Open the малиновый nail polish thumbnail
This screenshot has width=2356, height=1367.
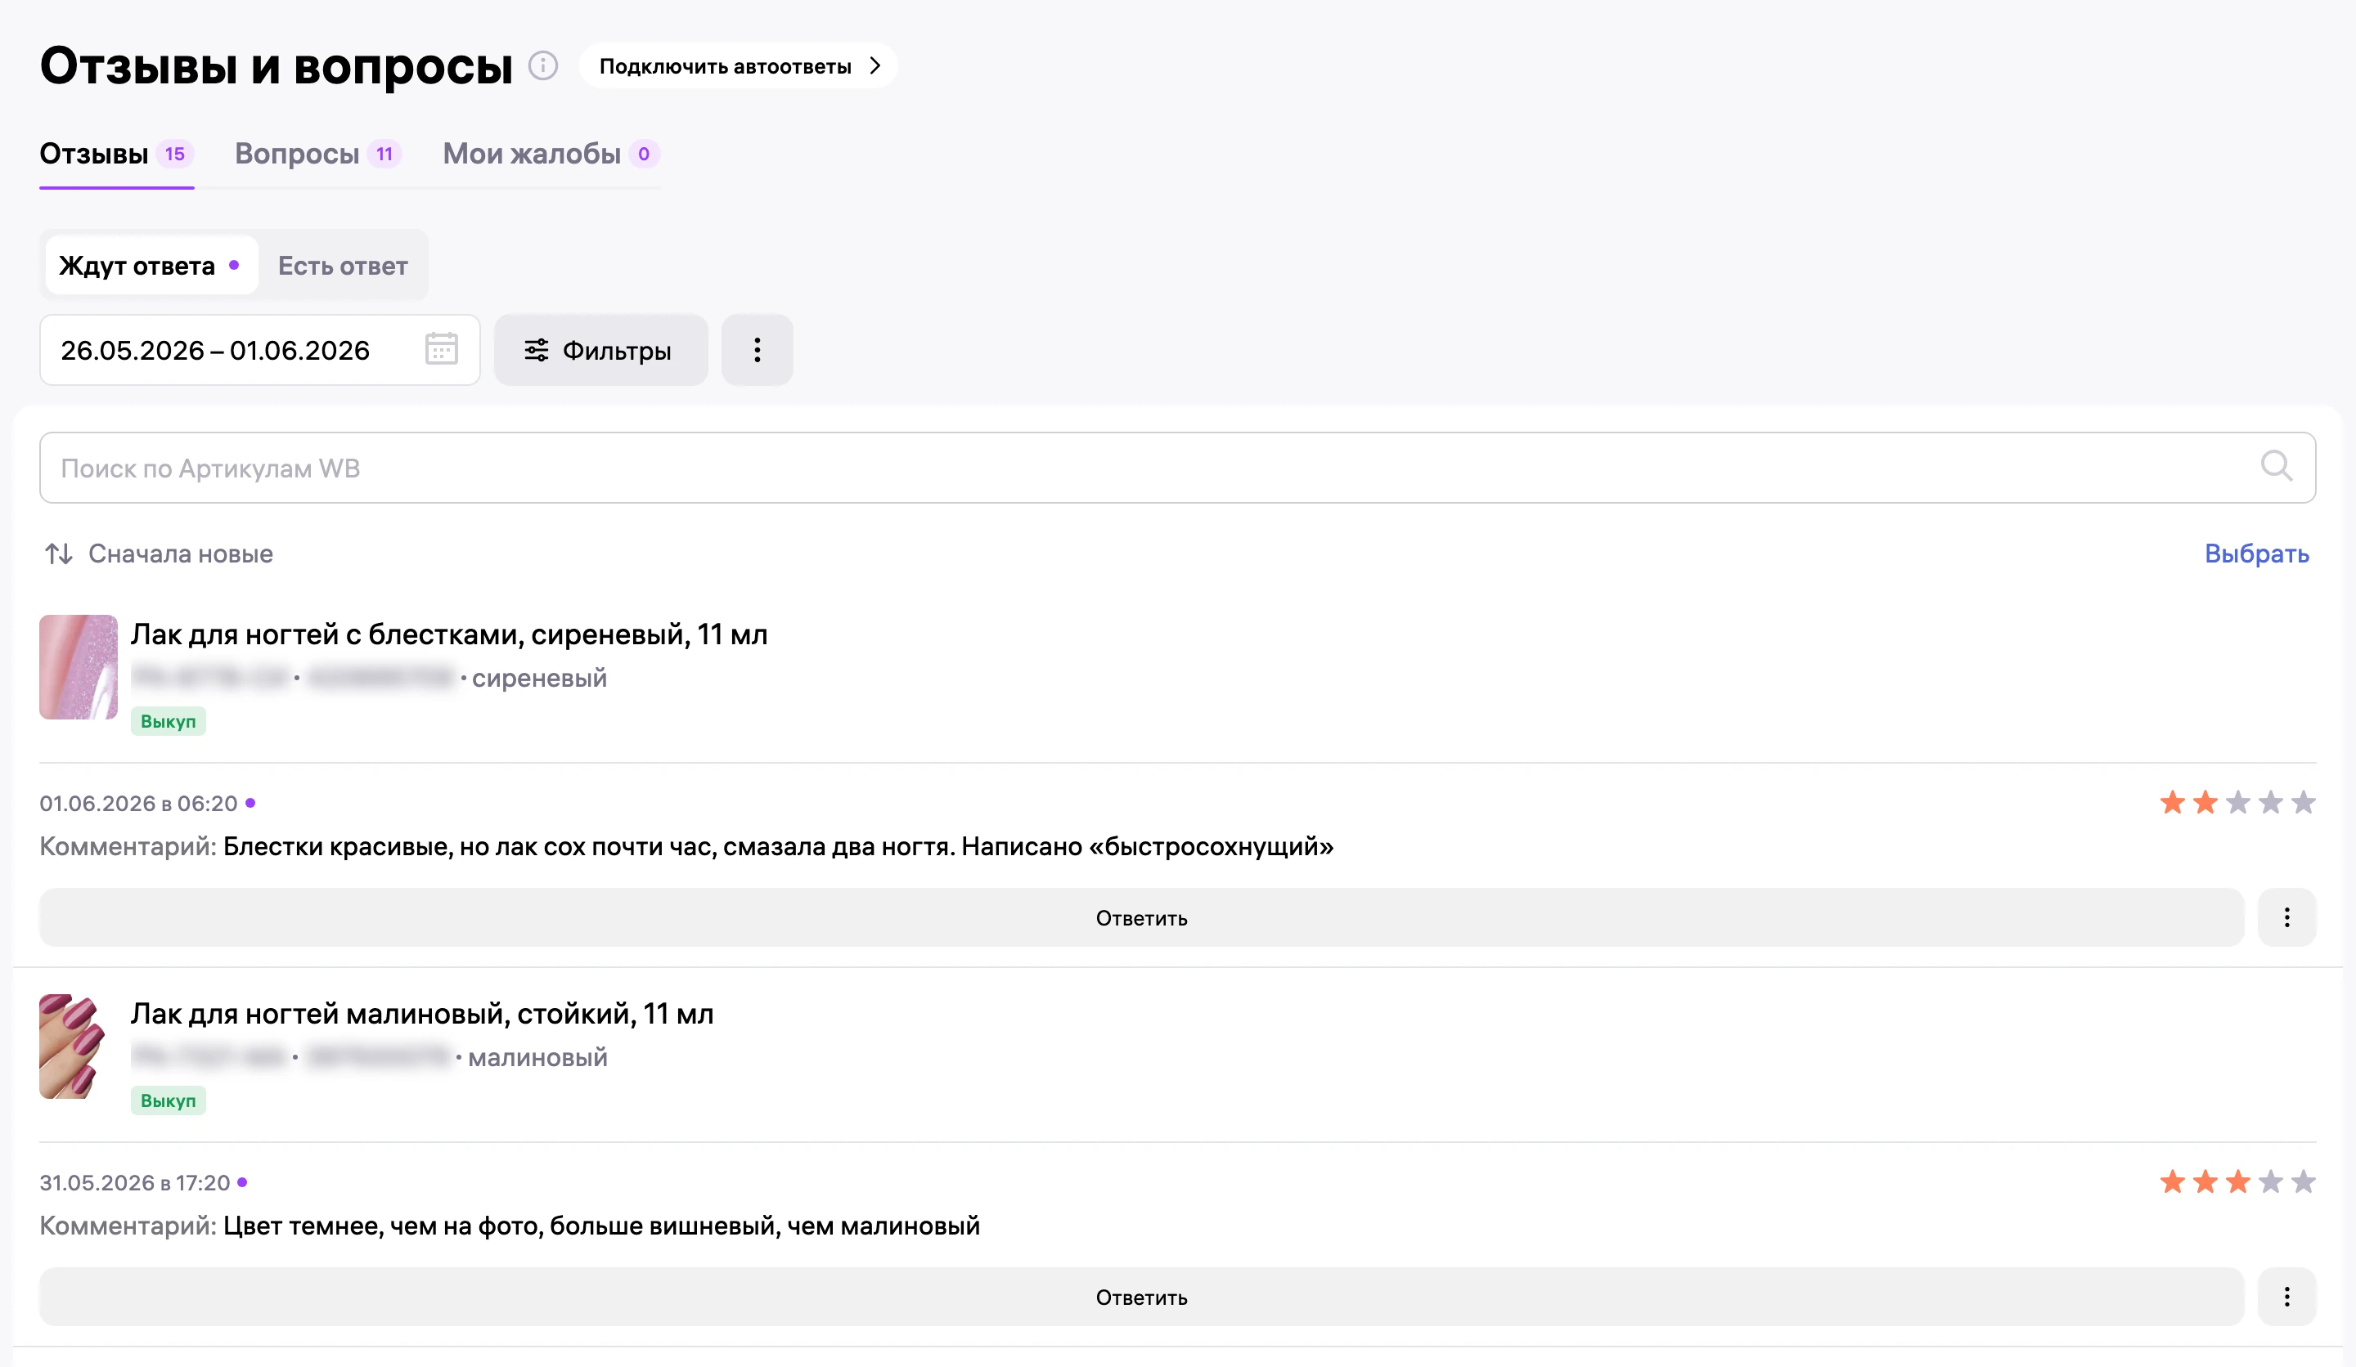[x=73, y=1047]
